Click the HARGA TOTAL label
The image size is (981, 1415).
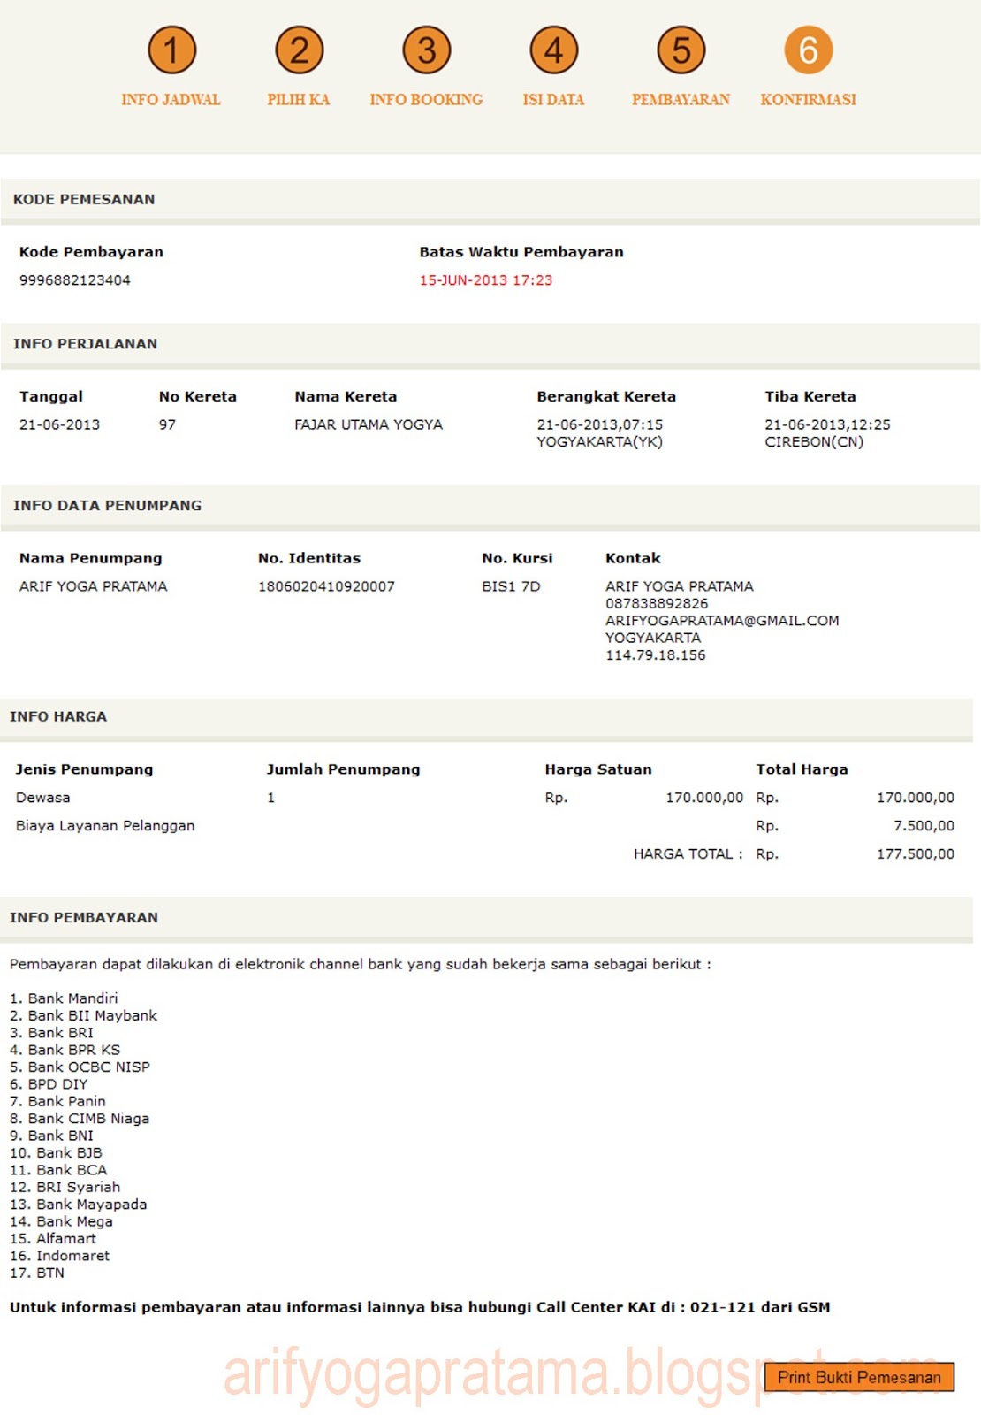pyautogui.click(x=688, y=854)
